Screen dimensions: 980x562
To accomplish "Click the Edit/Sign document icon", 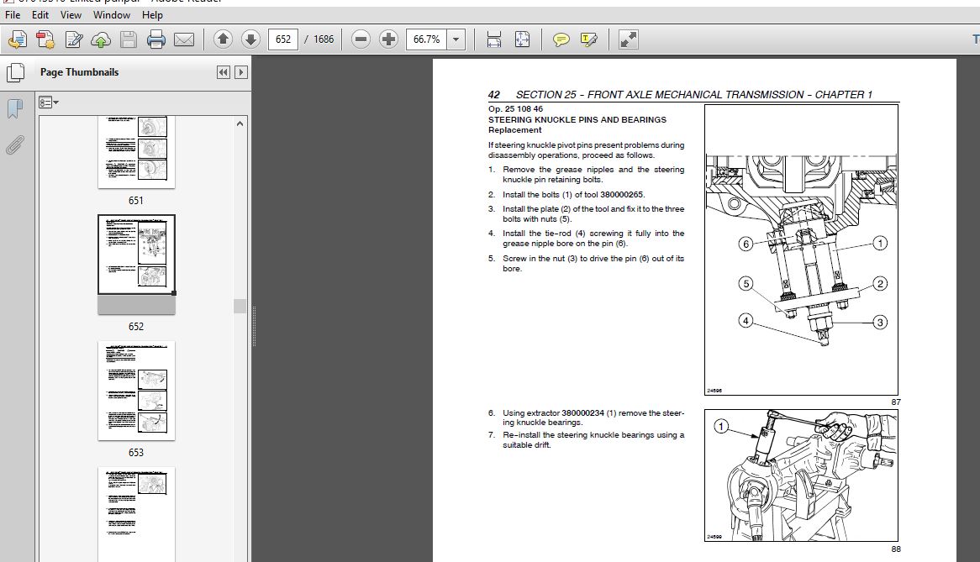I will (x=73, y=39).
